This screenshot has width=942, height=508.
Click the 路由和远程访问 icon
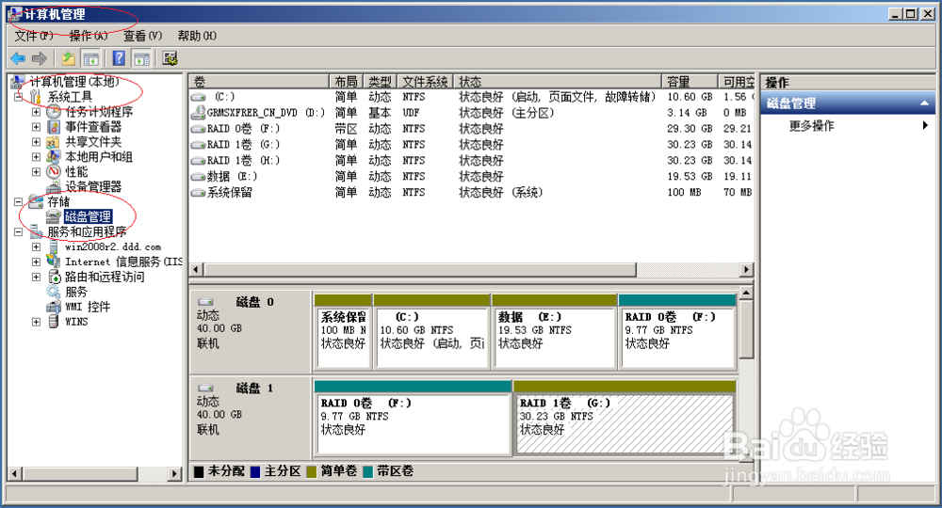pyautogui.click(x=54, y=277)
